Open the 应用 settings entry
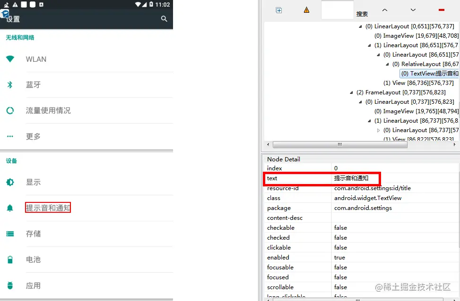Screen dimensions: 460x301 tap(87, 285)
